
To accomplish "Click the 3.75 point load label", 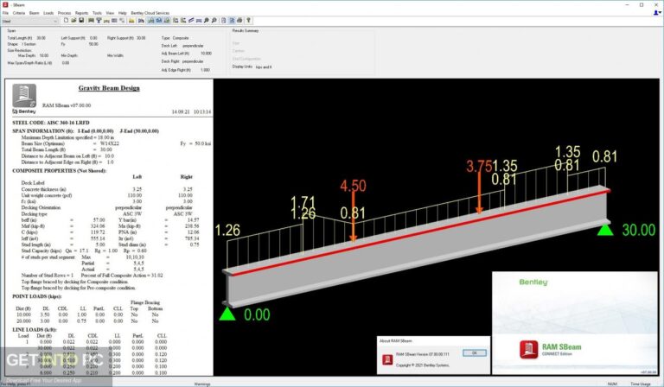I will point(479,166).
